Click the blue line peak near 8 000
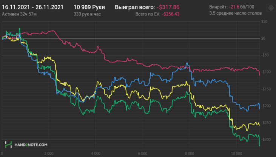 click(x=187, y=63)
